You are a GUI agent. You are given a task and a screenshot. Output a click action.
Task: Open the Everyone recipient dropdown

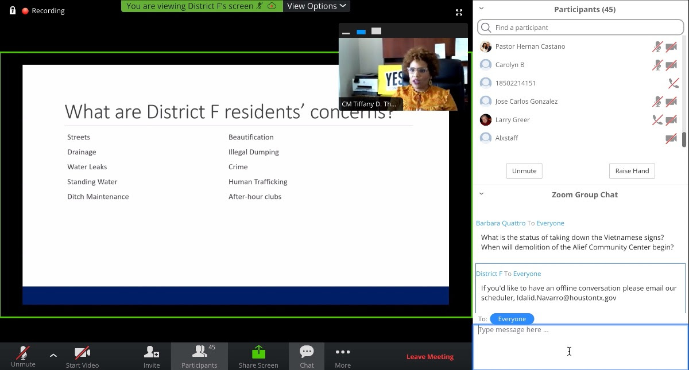point(512,319)
